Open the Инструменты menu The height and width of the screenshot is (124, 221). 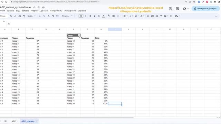pos(56,11)
